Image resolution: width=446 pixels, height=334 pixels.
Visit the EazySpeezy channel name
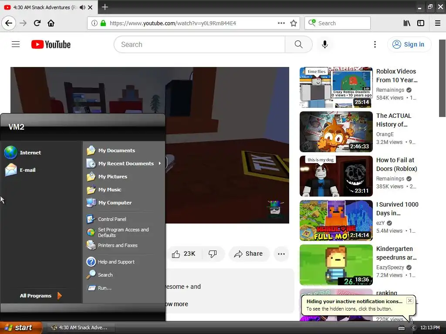tap(390, 267)
